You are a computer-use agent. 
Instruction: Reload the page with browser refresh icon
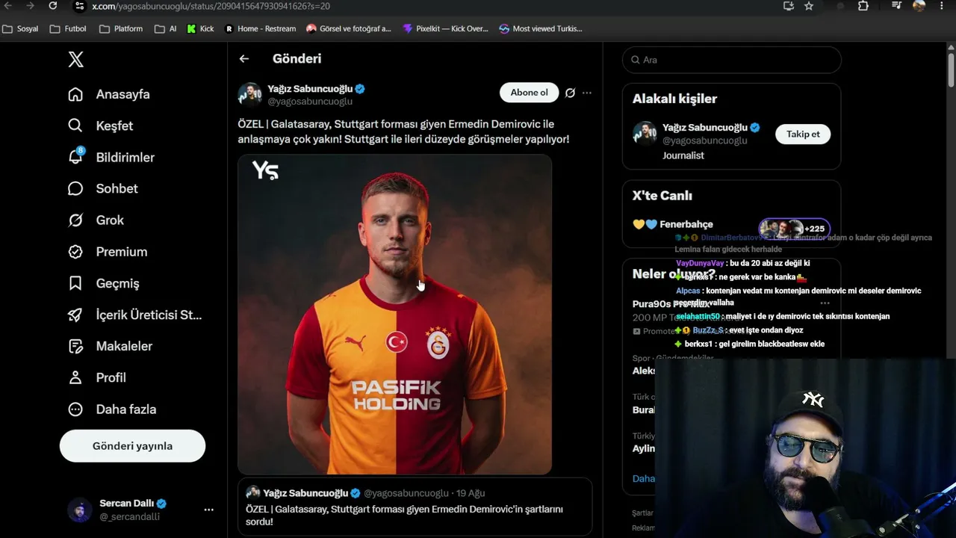[52, 6]
